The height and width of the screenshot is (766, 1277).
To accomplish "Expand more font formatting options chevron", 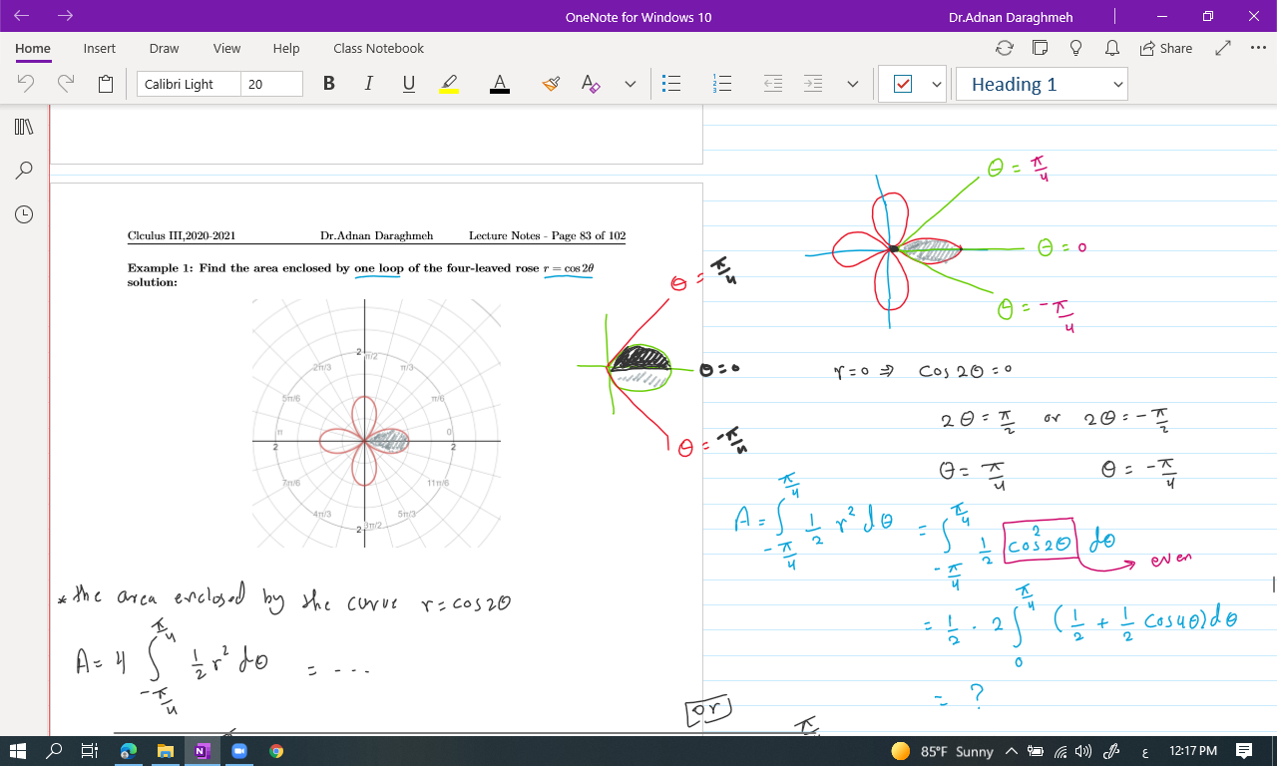I will tap(631, 85).
